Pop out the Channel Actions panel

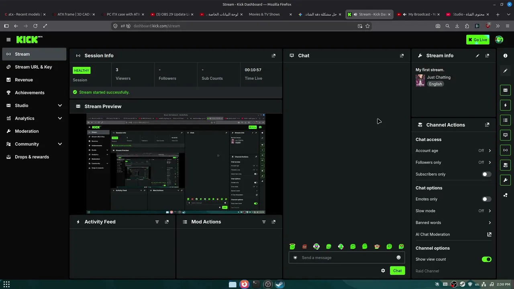[x=487, y=125]
